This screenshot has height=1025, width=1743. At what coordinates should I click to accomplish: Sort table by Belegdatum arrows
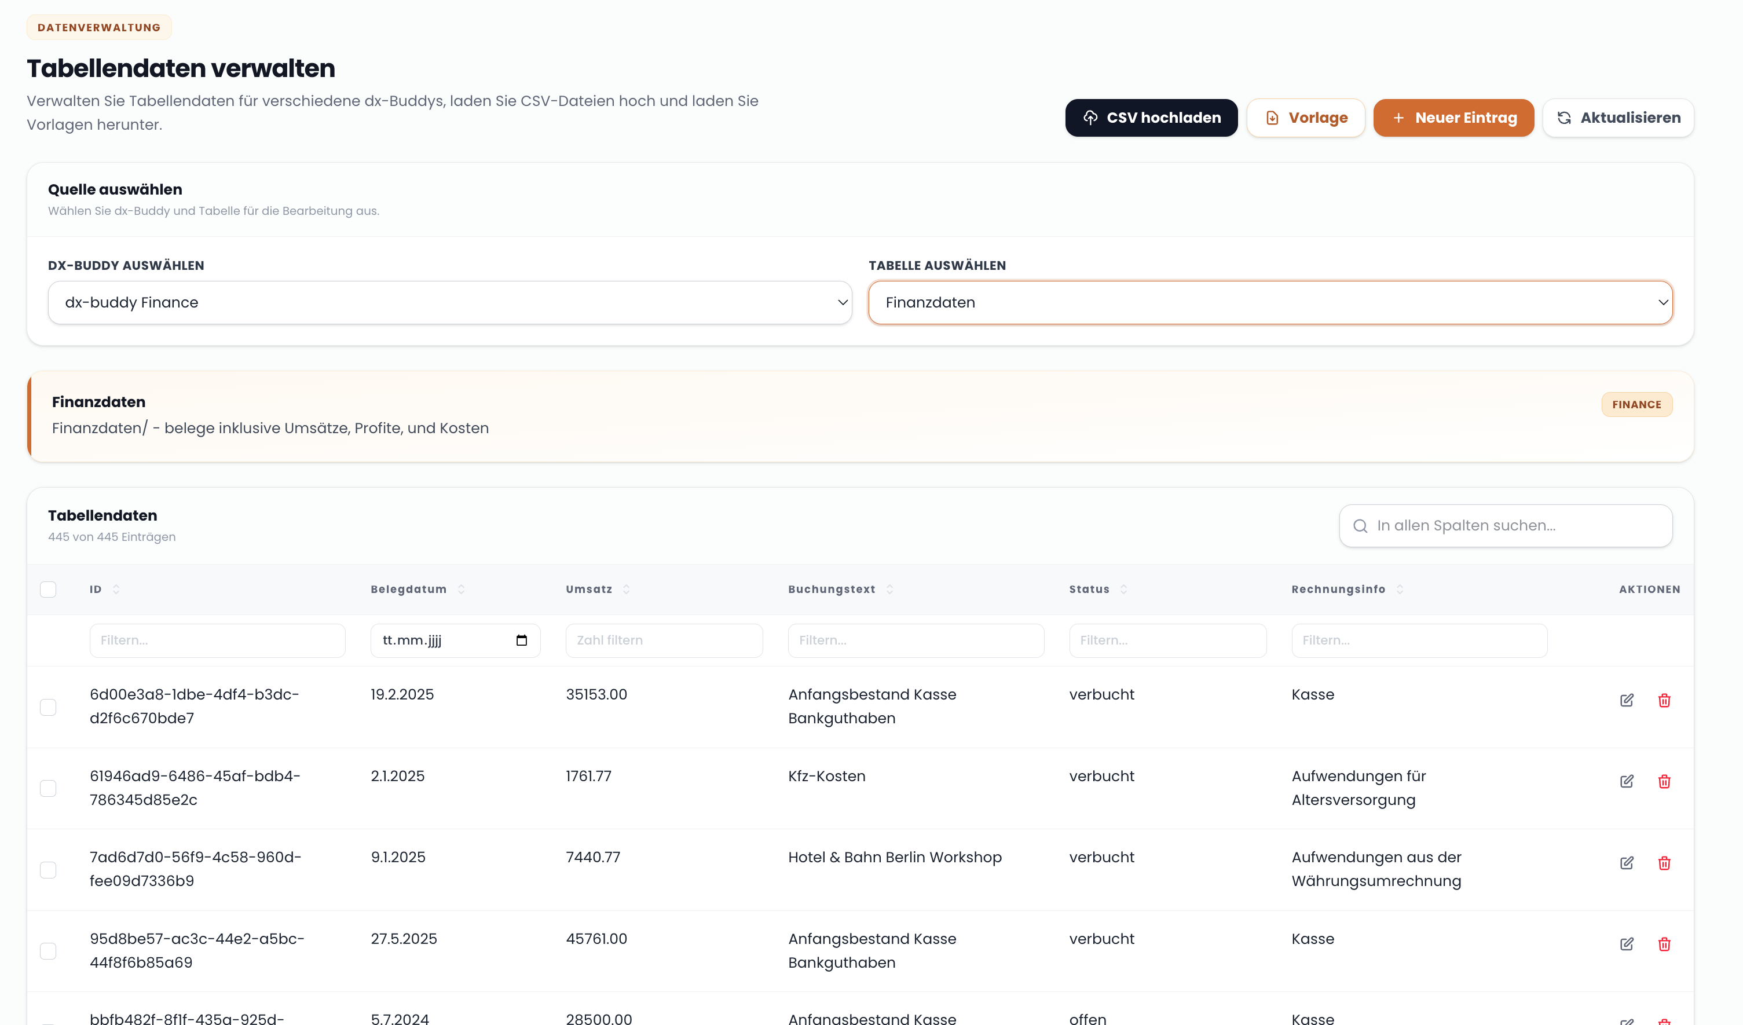[461, 590]
